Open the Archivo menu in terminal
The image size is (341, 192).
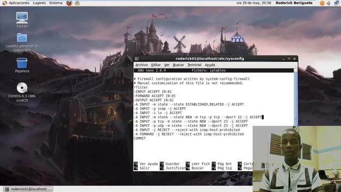pos(142,65)
